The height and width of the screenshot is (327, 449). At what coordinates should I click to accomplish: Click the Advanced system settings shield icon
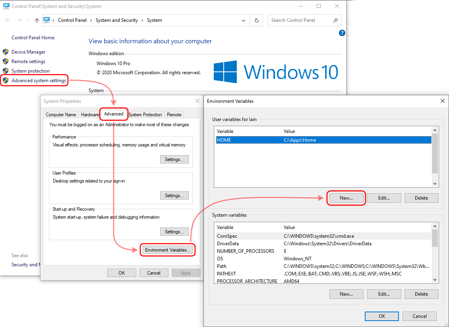6,80
